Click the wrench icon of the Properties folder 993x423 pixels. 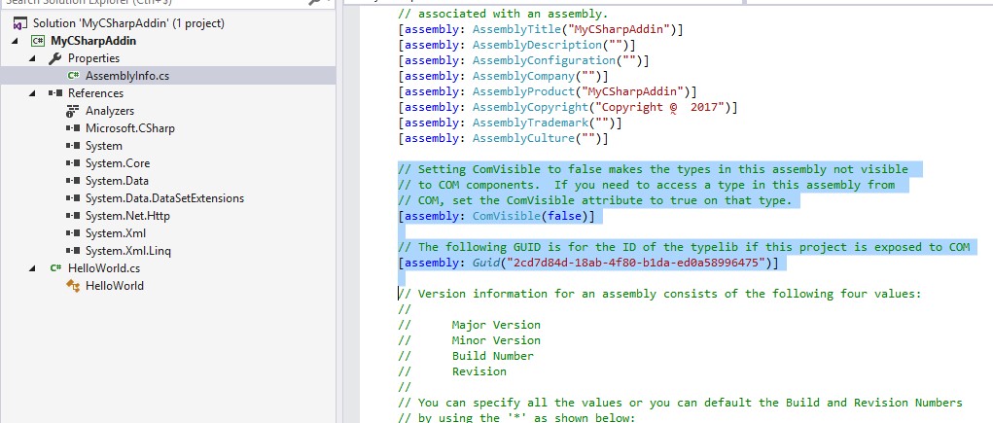pyautogui.click(x=55, y=58)
